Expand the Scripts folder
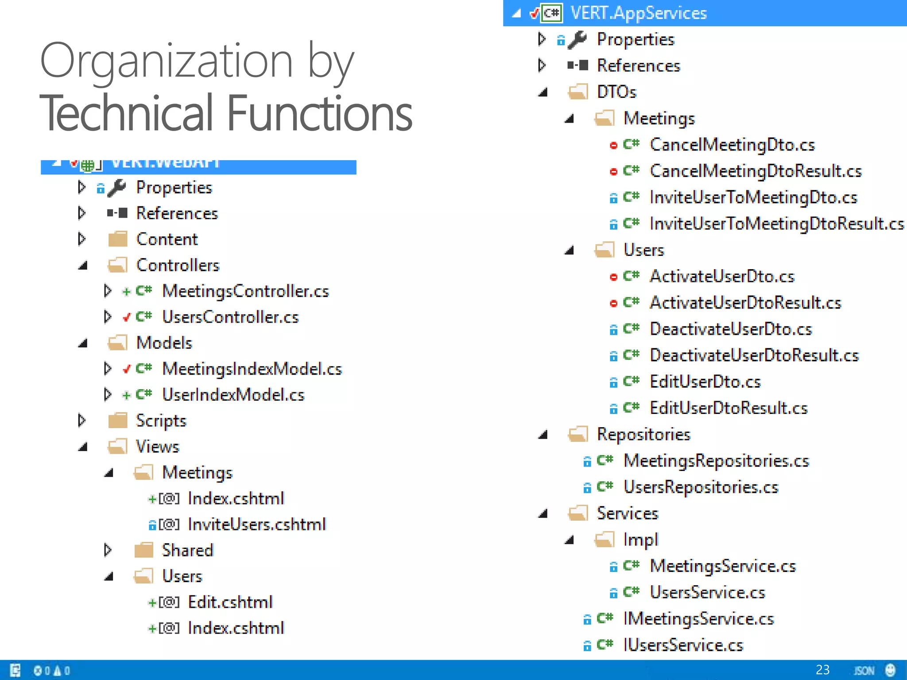The height and width of the screenshot is (680, 907). (81, 420)
